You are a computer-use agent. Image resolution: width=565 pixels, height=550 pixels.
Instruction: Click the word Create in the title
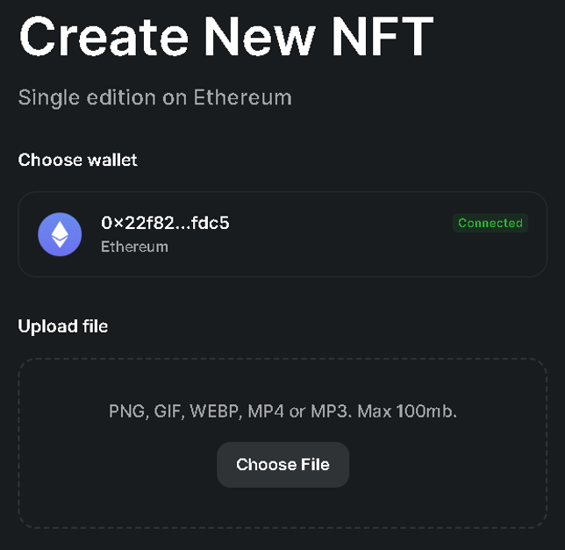[x=104, y=37]
